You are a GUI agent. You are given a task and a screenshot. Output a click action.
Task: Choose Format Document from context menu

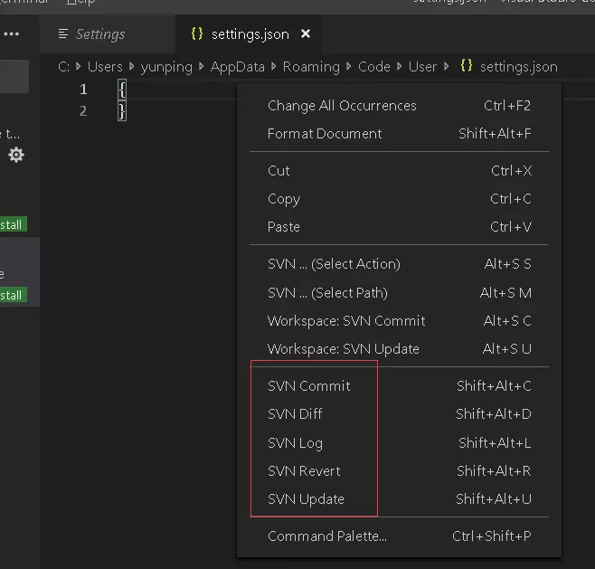[399, 134]
